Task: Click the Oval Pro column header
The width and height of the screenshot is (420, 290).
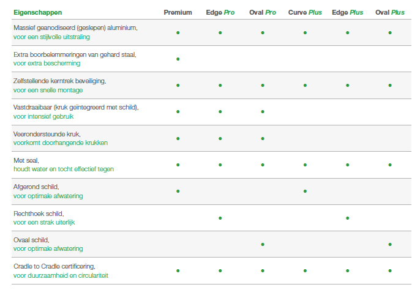Action: (262, 13)
